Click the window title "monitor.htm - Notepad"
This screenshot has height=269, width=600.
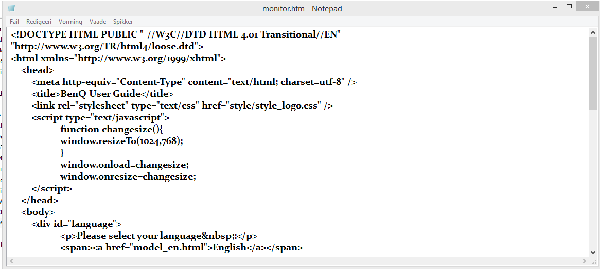pyautogui.click(x=302, y=8)
